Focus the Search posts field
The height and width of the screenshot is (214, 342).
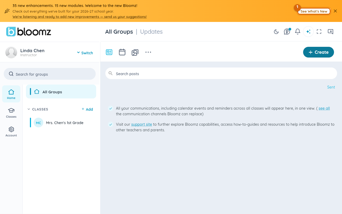pos(221,73)
